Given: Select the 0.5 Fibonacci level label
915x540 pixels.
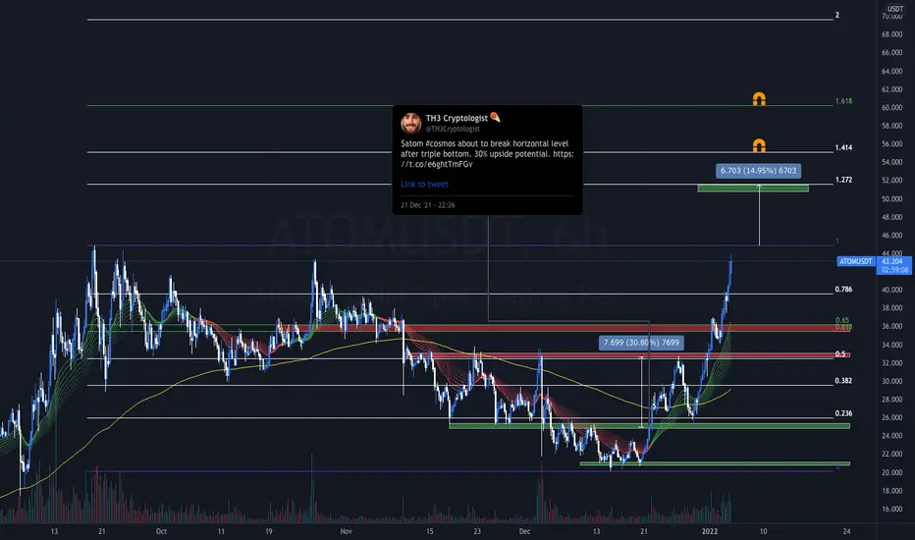Looking at the screenshot, I should point(840,353).
